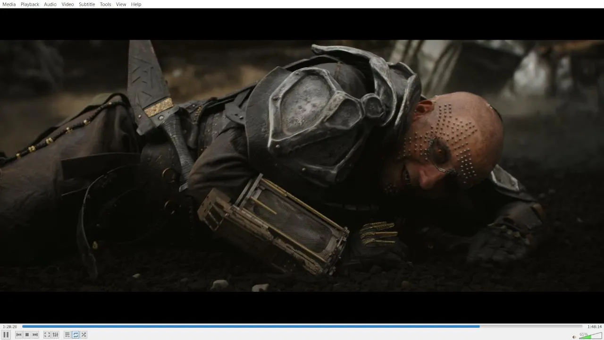Open the Audio menu
Screen dimensions: 604x340
[50, 4]
